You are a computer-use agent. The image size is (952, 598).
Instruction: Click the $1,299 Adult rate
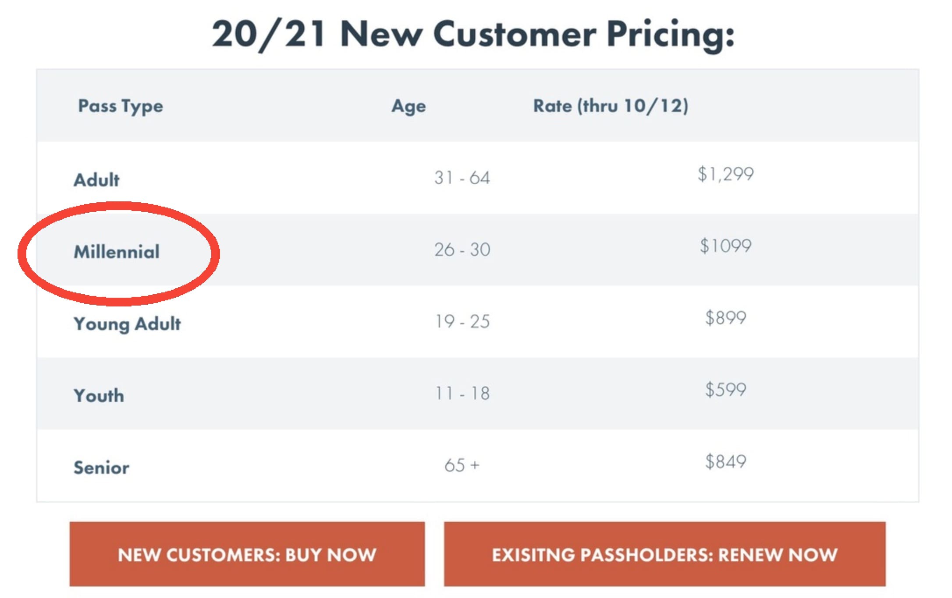coord(725,174)
